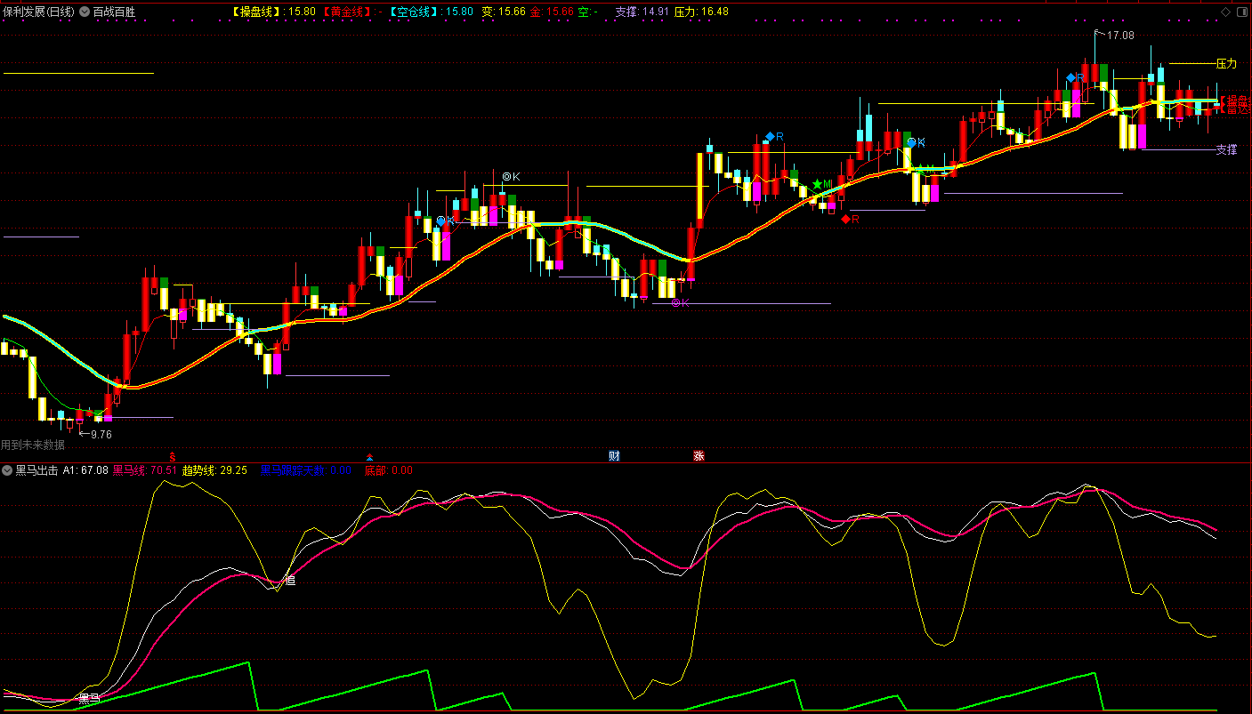The height and width of the screenshot is (714, 1252).
Task: Click the yellow 压力 label on the chart
Action: (x=1226, y=64)
